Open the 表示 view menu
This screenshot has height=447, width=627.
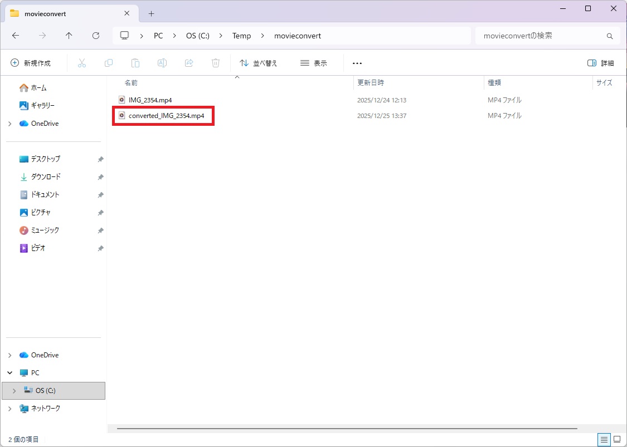tap(313, 63)
